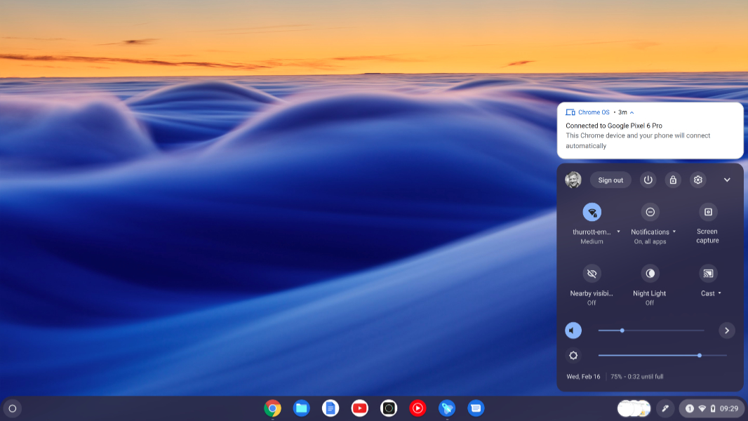Enable Nearby visibility

(x=592, y=274)
